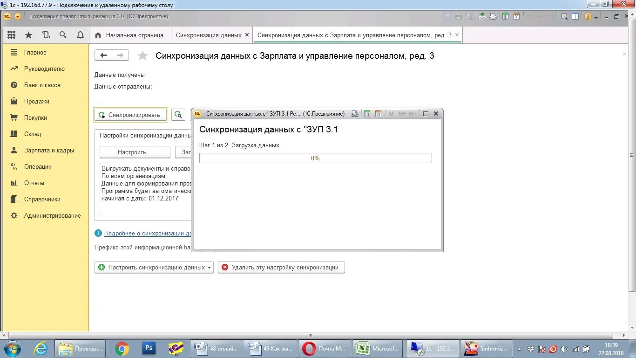Close the Синхронизация данных tab
636x358 pixels.
coord(247,35)
